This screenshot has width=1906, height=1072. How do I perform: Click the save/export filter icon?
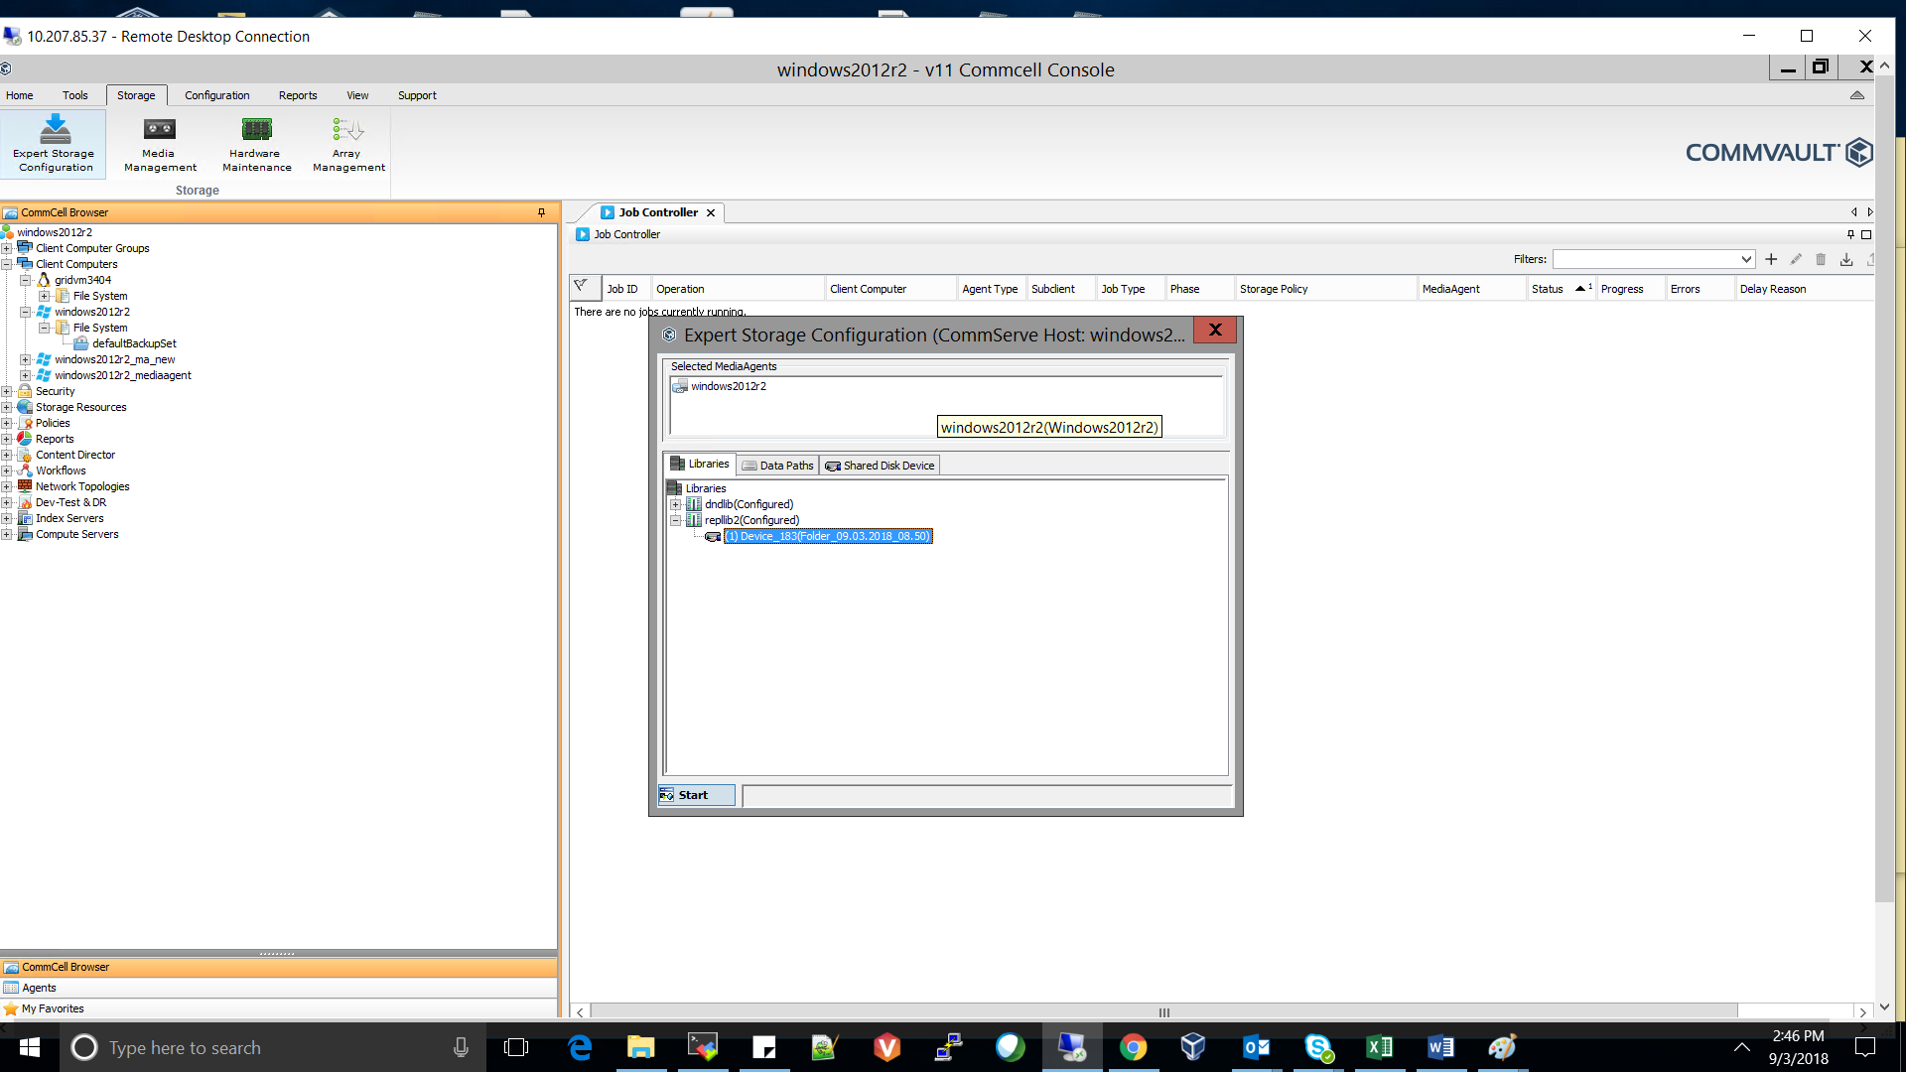[x=1844, y=259]
